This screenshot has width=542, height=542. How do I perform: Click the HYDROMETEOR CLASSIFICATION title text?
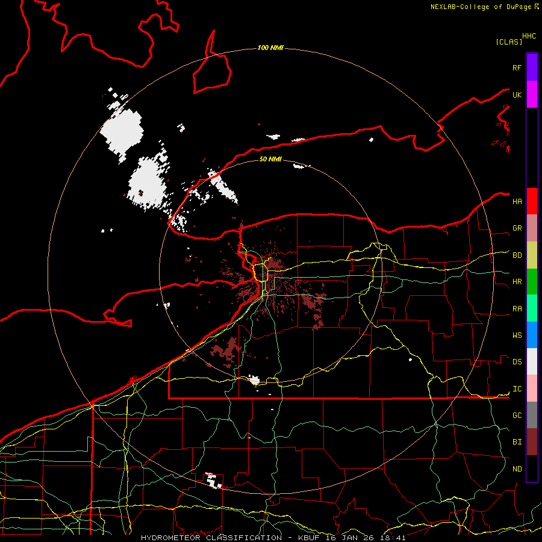pos(211,538)
